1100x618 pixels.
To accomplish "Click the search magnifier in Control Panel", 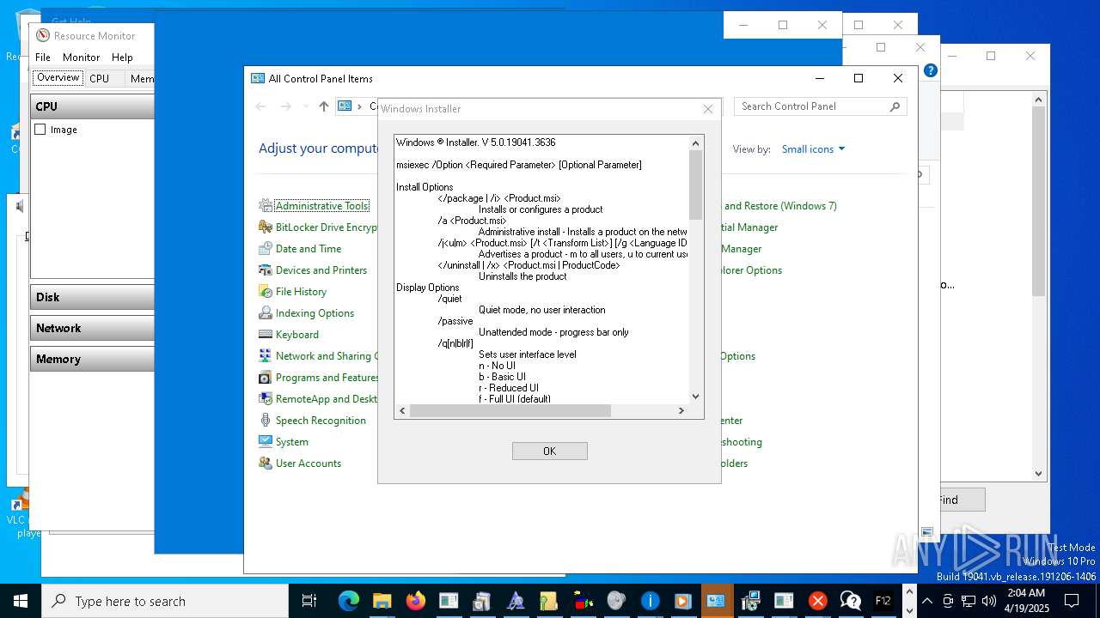I will tap(895, 106).
